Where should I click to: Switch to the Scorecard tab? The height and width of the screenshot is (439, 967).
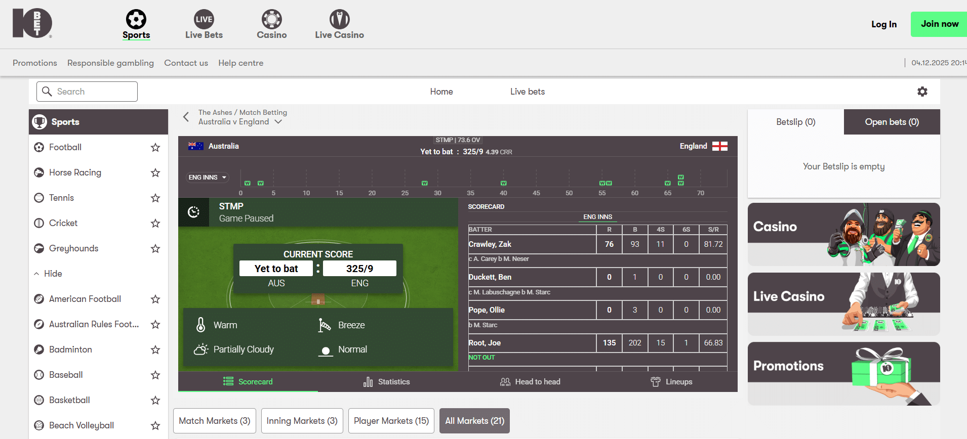click(248, 382)
